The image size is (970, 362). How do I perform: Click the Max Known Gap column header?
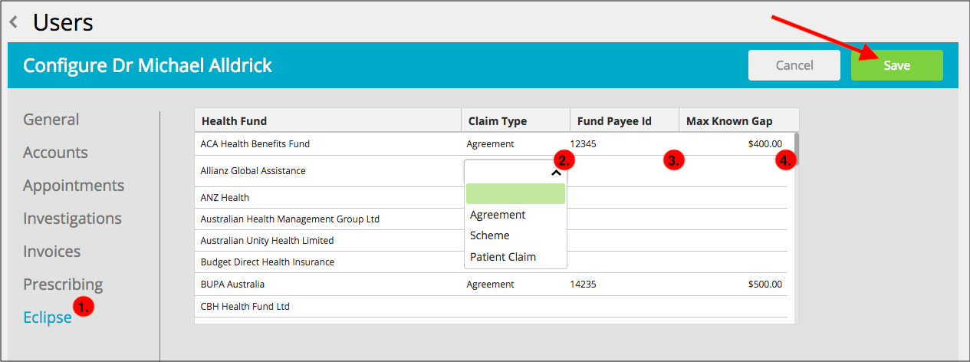point(738,120)
